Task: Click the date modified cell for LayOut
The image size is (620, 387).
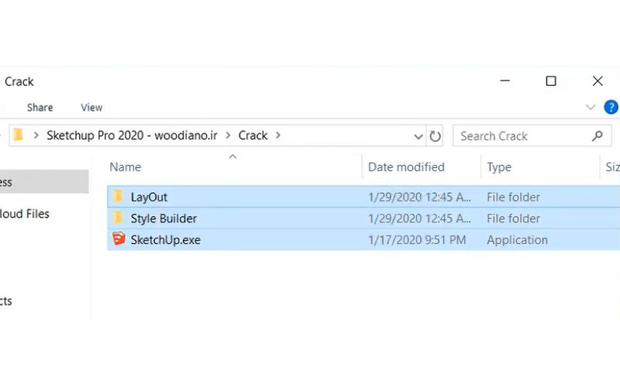Action: click(419, 197)
